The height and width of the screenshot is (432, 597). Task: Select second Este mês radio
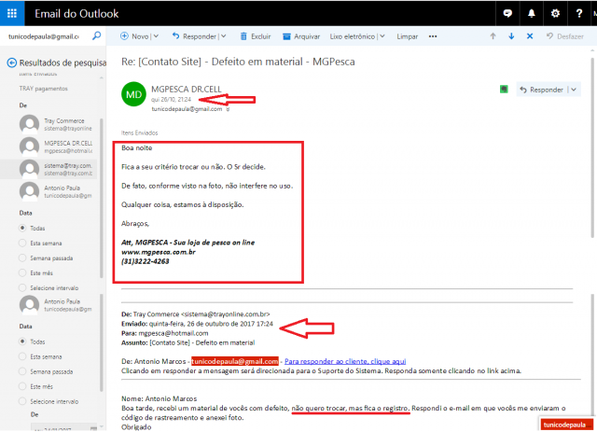pos(22,386)
